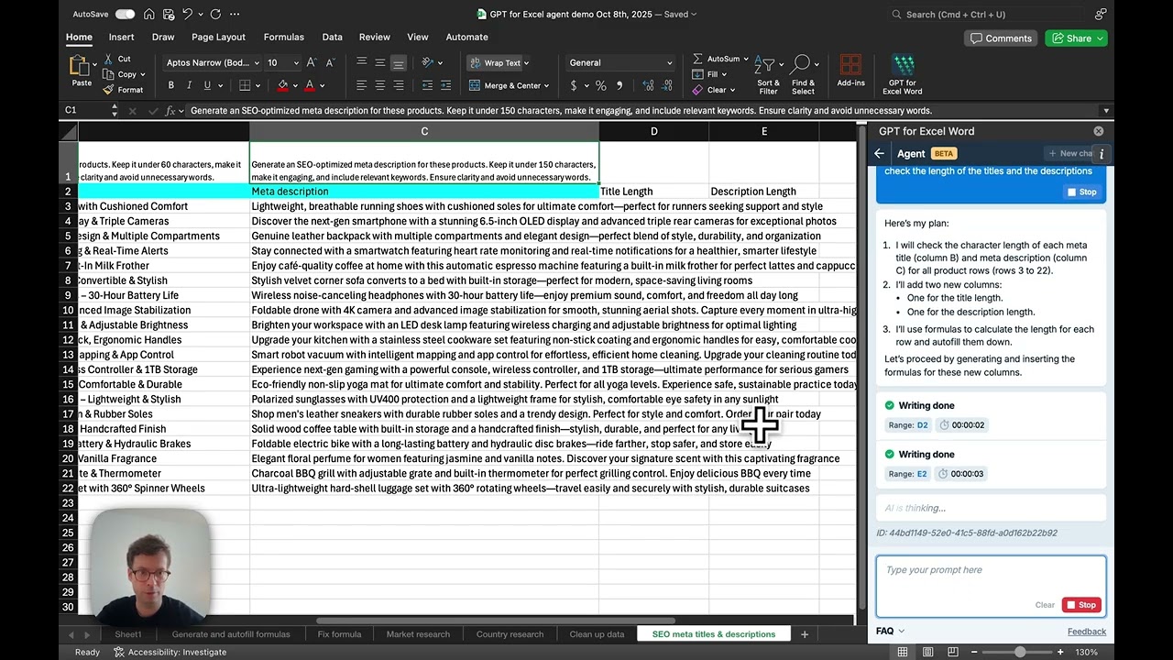Select column D header

(653, 131)
